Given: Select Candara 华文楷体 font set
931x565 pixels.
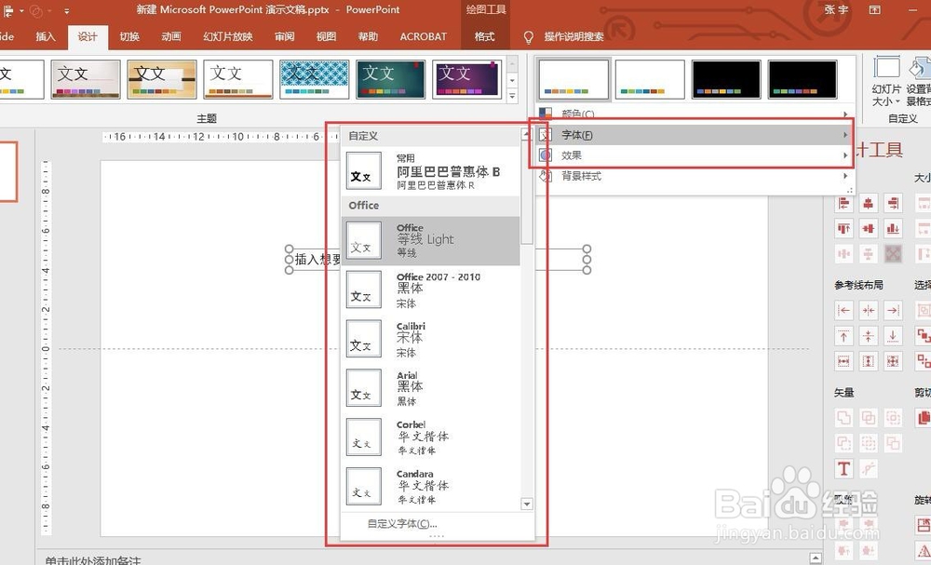Looking at the screenshot, I should click(431, 487).
